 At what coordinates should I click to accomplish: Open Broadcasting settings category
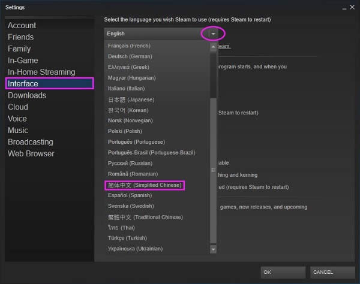(x=31, y=142)
